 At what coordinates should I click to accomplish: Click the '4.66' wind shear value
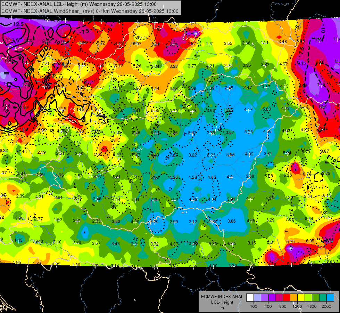point(212,177)
